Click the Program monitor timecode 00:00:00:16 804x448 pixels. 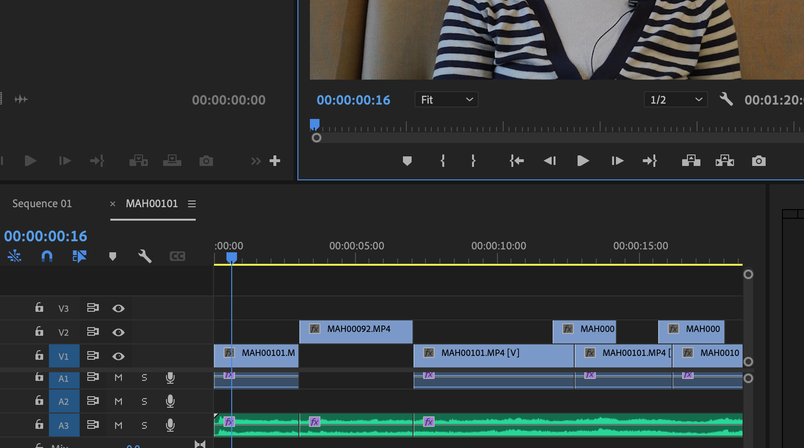[x=354, y=100]
